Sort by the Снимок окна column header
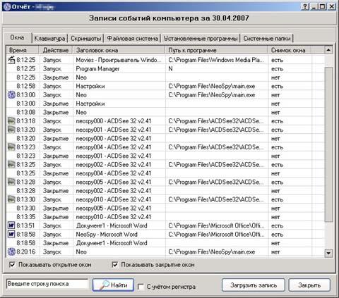The height and width of the screenshot is (298, 339). coord(290,50)
